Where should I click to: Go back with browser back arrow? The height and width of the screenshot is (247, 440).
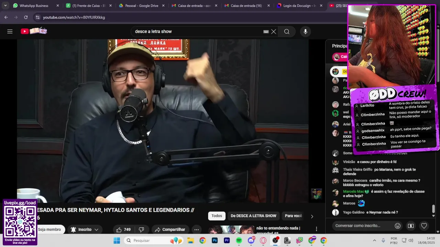click(x=6, y=17)
